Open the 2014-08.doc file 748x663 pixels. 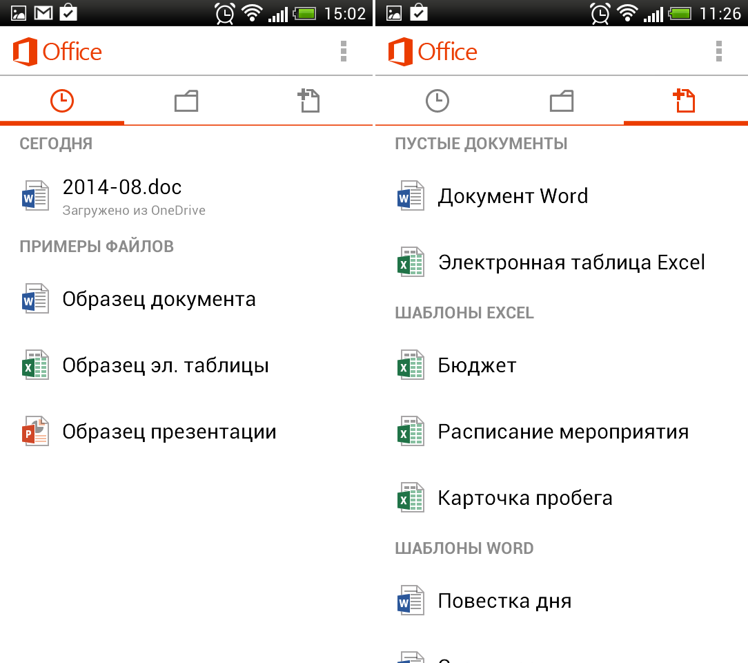pos(186,196)
